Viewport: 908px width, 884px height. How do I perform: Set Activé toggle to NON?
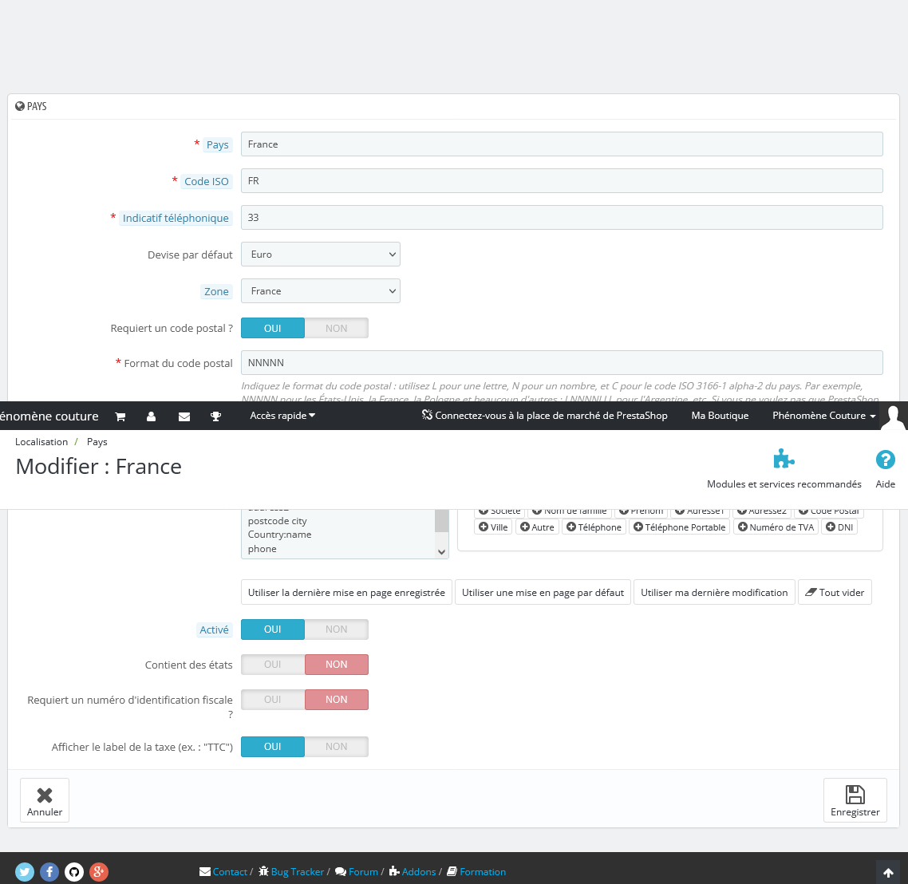point(337,629)
